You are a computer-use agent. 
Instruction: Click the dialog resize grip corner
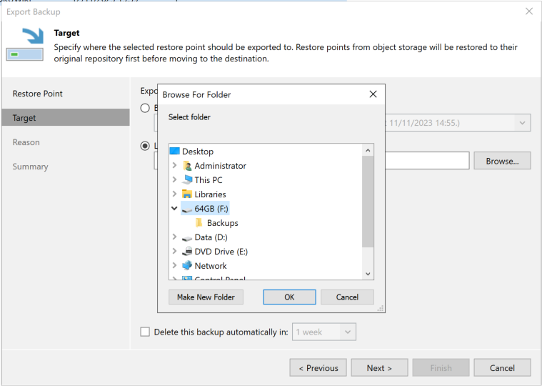click(381, 308)
